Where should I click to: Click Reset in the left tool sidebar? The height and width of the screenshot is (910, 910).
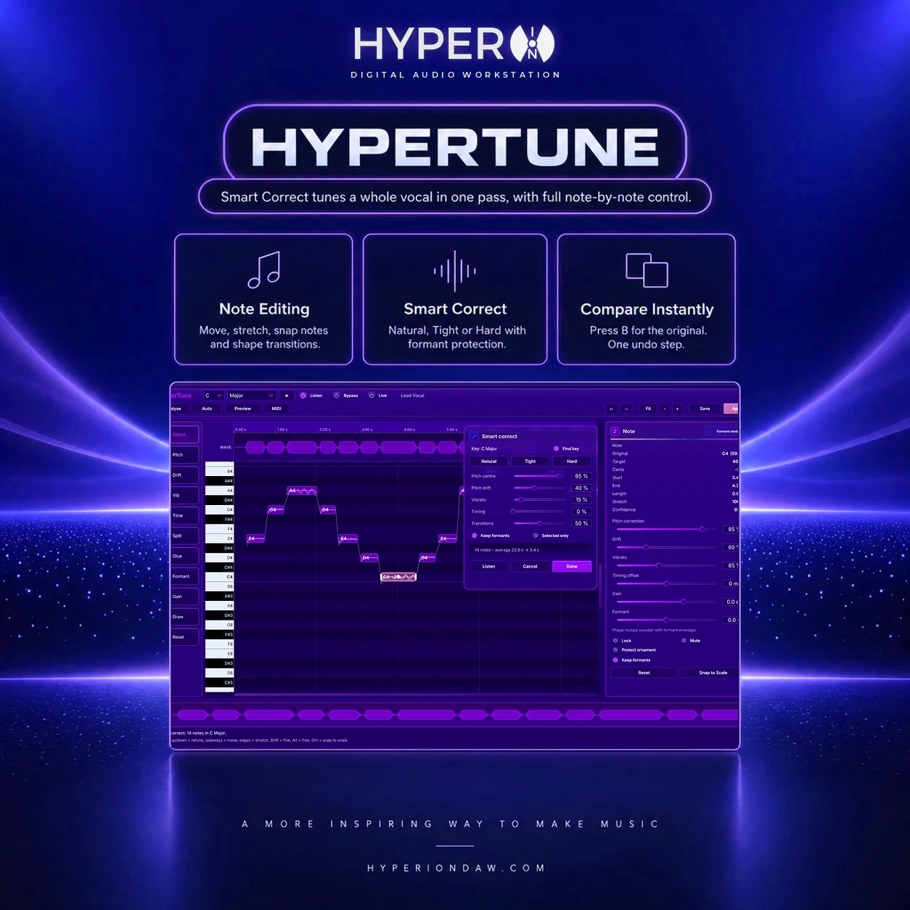[x=185, y=637]
